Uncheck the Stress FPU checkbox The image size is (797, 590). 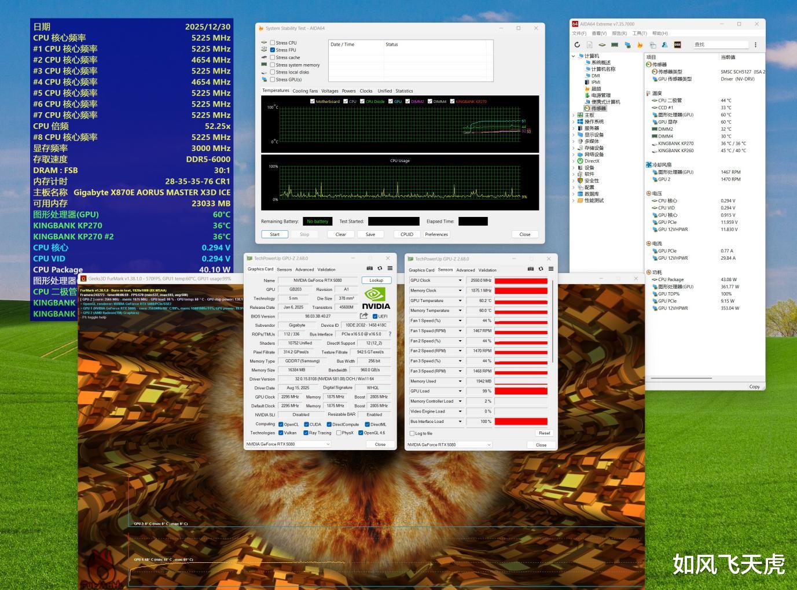coord(273,50)
